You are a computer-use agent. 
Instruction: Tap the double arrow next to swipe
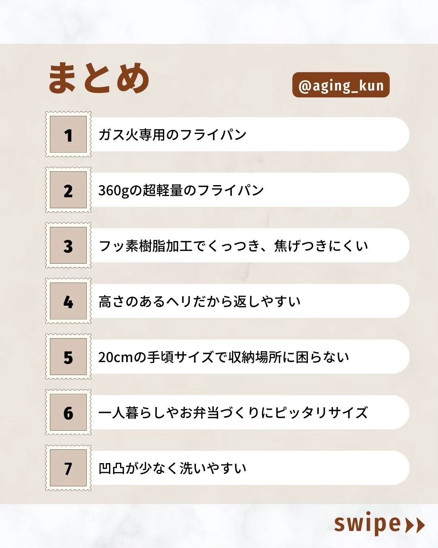click(x=415, y=525)
